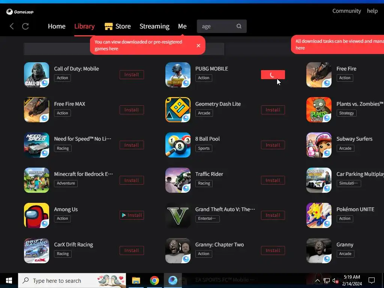Screen dimensions: 384x288
Task: Click the Adventure tag under Minecraft
Action: tap(66, 183)
